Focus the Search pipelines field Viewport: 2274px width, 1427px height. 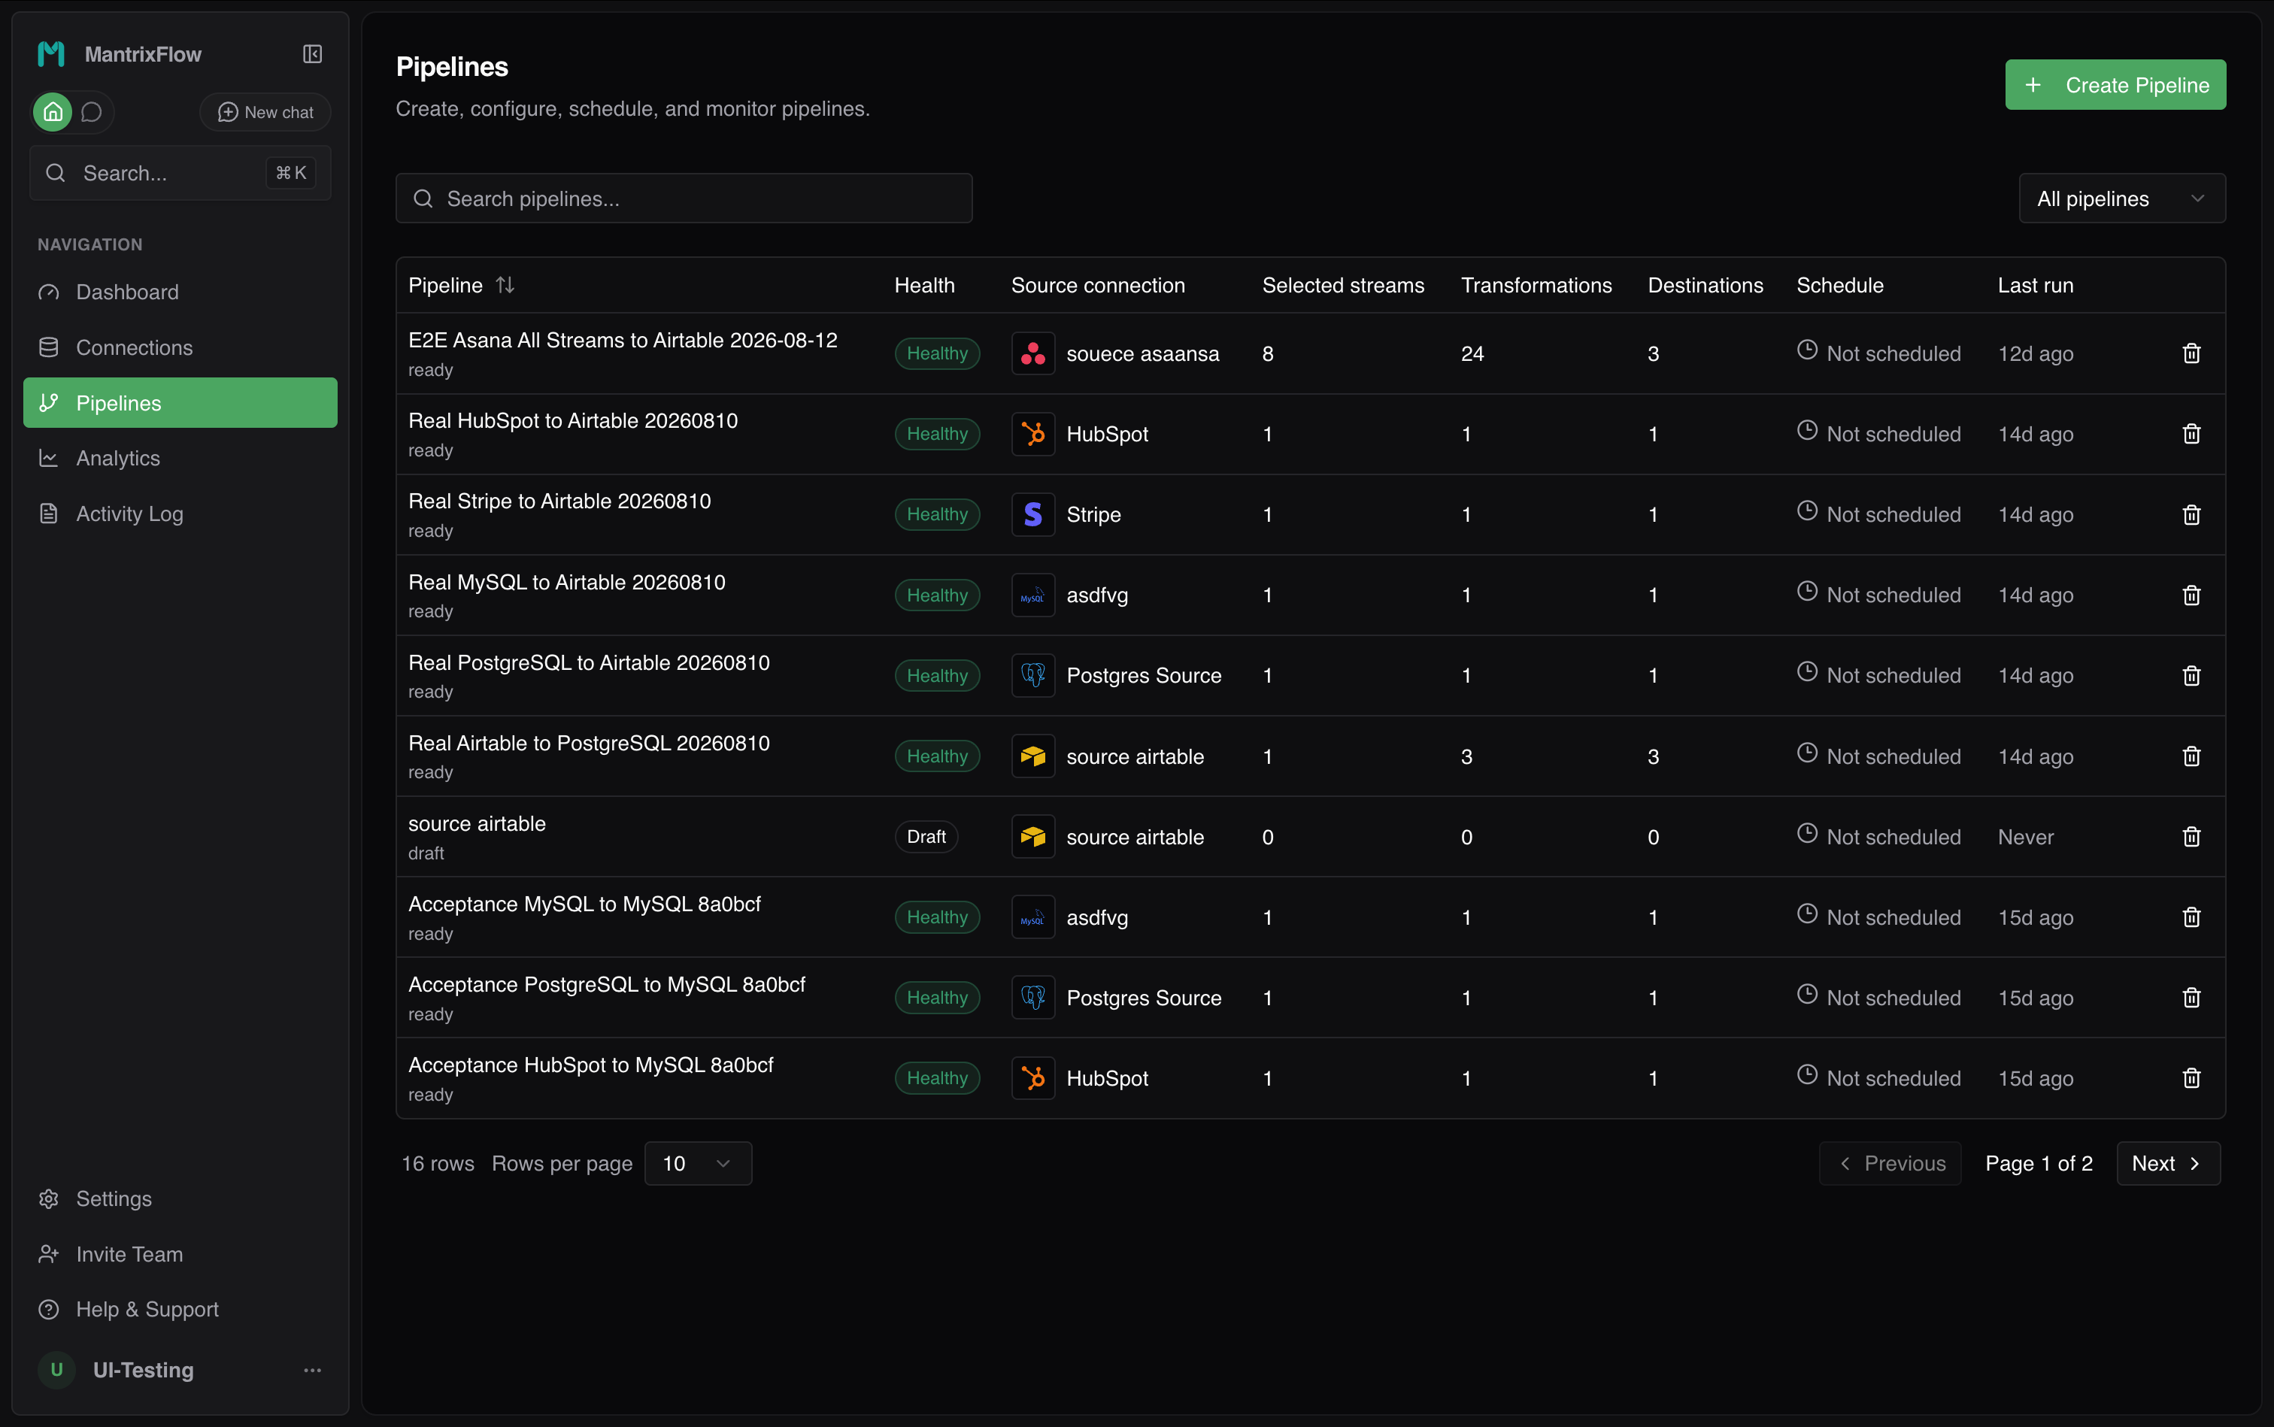[x=684, y=198]
